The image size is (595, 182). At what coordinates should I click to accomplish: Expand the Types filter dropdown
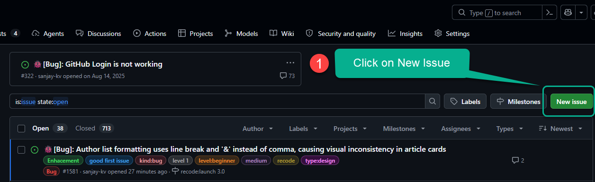(x=510, y=129)
